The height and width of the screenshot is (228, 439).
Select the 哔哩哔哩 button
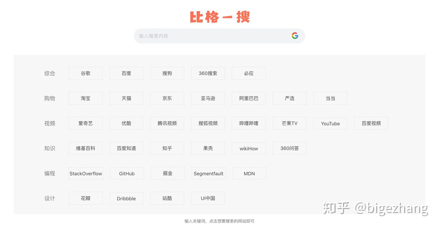(x=249, y=123)
